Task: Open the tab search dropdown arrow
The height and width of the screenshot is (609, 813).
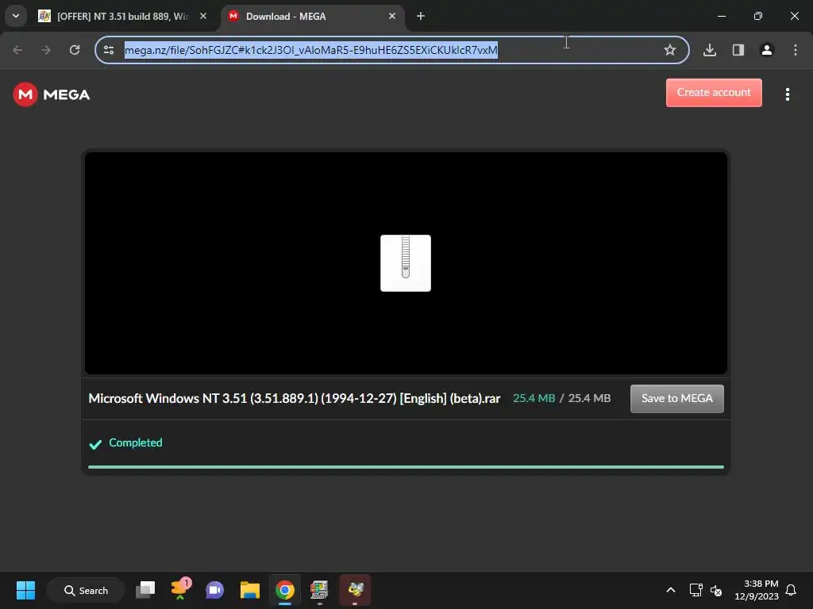Action: coord(16,16)
